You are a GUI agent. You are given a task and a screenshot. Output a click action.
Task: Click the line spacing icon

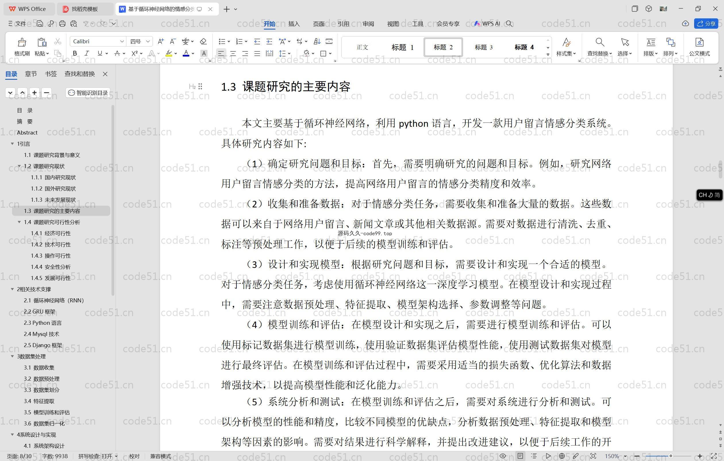pyautogui.click(x=282, y=53)
